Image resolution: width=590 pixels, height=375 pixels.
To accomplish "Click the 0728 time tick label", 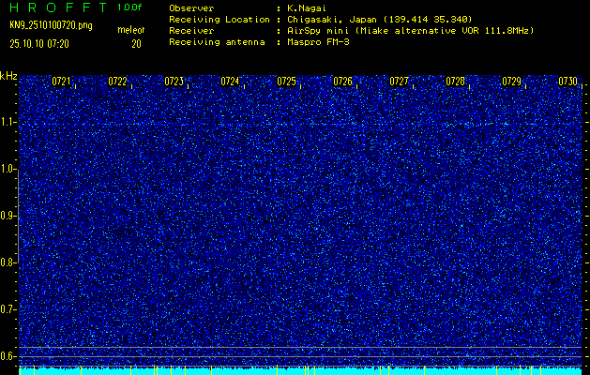I will [x=455, y=82].
